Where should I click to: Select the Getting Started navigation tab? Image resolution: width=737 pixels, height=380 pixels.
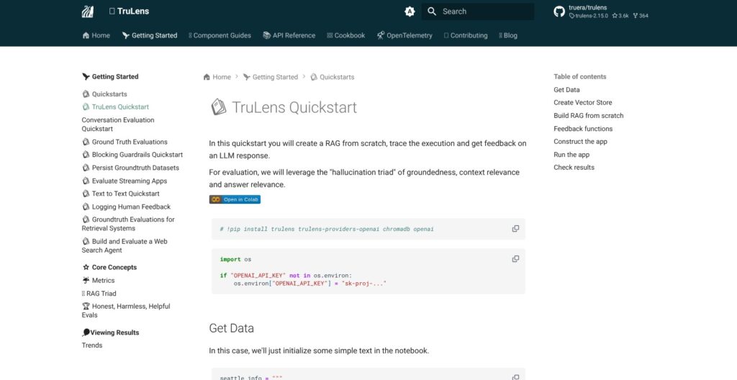150,35
